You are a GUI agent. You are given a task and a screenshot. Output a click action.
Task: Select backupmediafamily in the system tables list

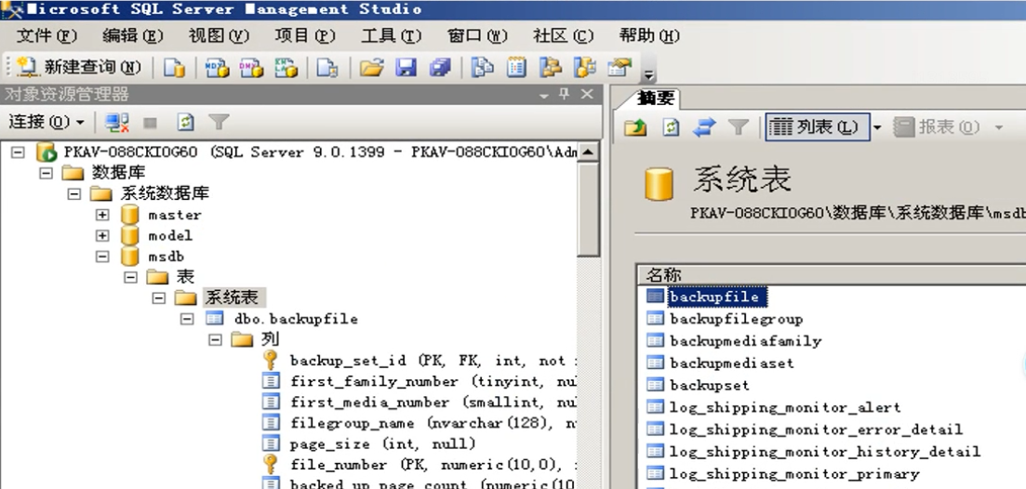click(746, 341)
